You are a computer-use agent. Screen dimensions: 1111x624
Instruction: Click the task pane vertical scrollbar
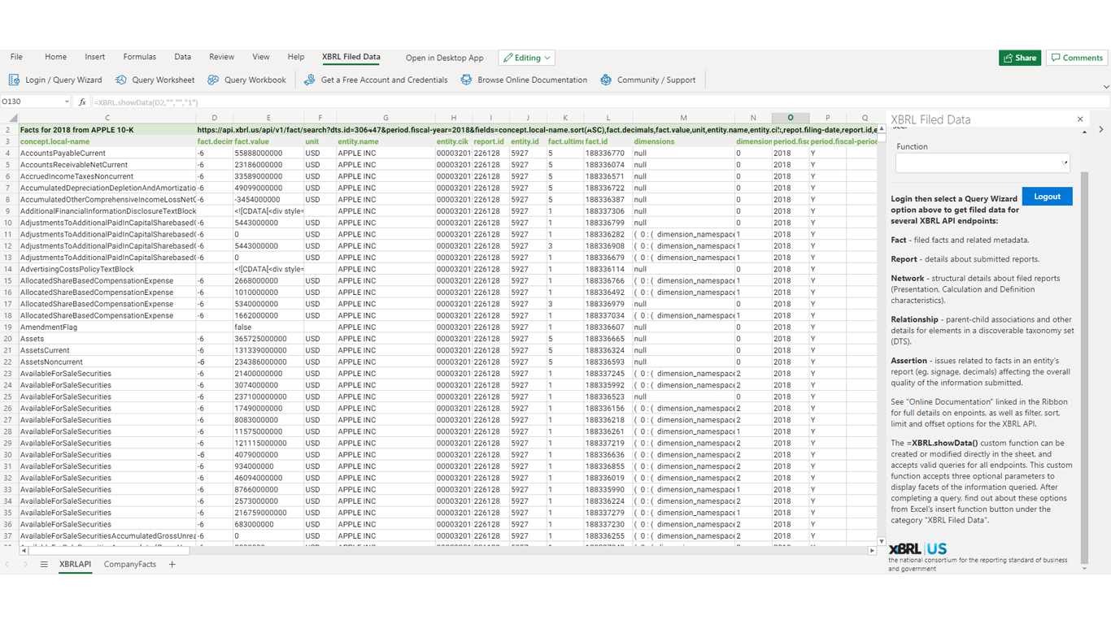(1083, 366)
